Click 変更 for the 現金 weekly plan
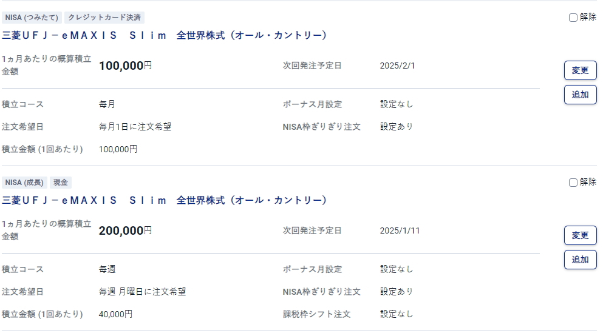This screenshot has width=603, height=333. pyautogui.click(x=580, y=235)
